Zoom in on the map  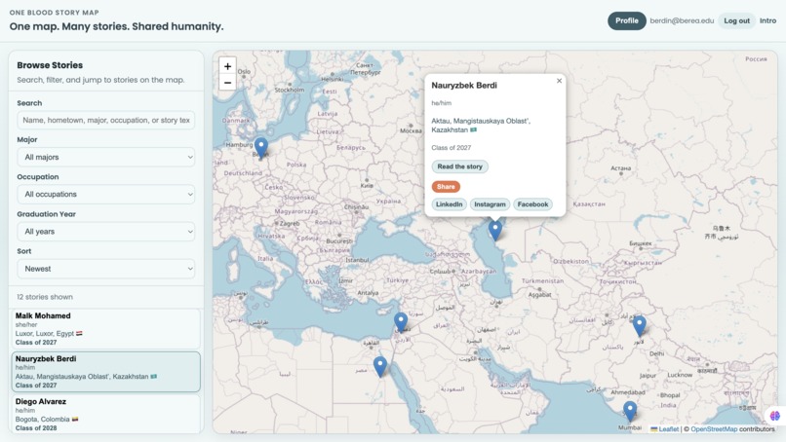227,66
